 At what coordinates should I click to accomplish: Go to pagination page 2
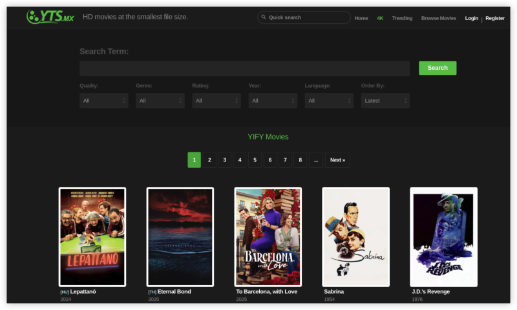209,160
